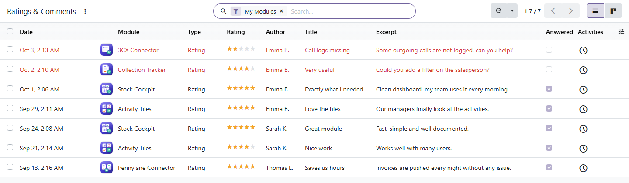Sort by the Type column header

[x=194, y=32]
